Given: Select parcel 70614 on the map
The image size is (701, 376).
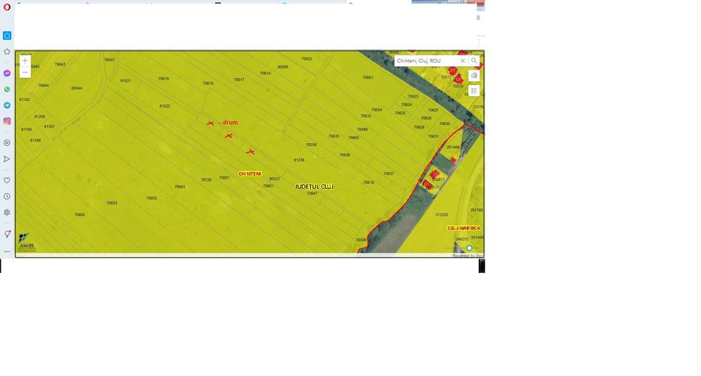Looking at the screenshot, I should 265,74.
